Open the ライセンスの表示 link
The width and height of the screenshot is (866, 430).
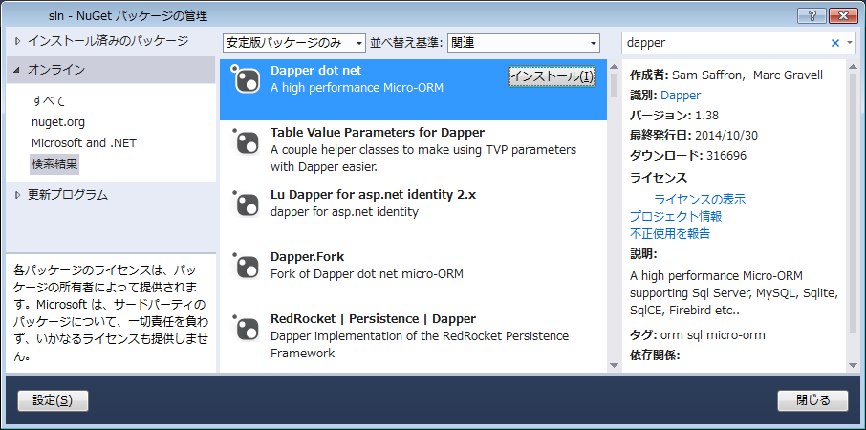[700, 199]
